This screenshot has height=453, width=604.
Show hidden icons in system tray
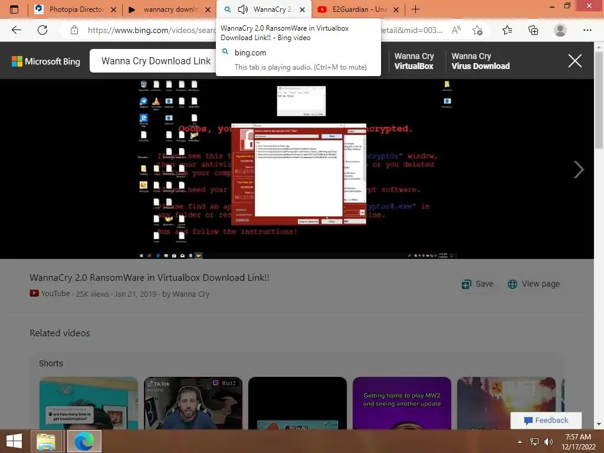point(520,442)
